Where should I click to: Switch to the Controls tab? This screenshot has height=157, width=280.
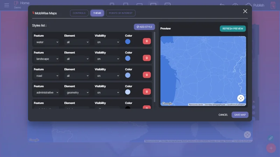pyautogui.click(x=79, y=13)
